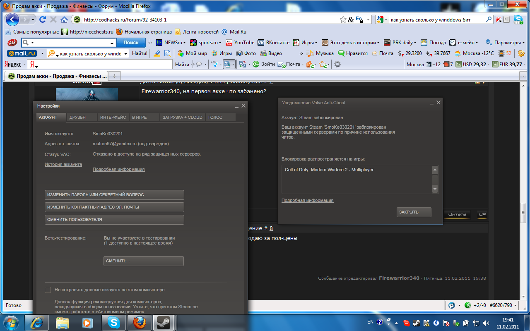Viewport: 530px width, 331px height.
Task: Reload the page with the refresh icon
Action: point(42,19)
